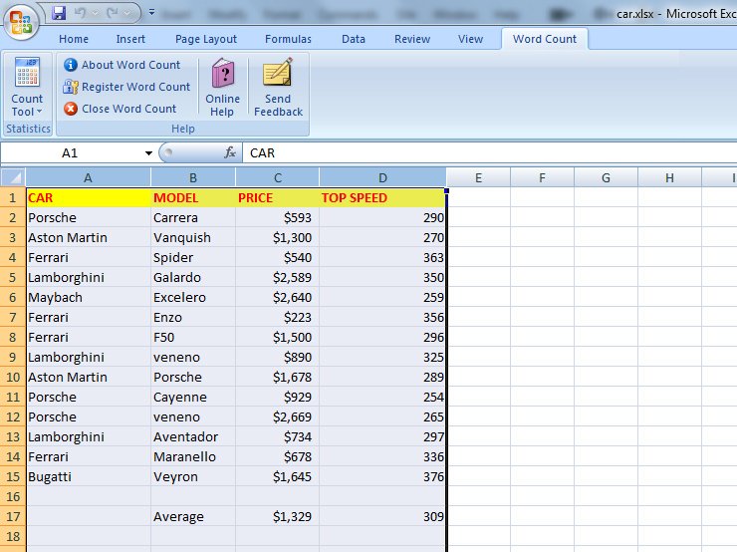Select row 17 header
The width and height of the screenshot is (737, 552).
[x=13, y=516]
